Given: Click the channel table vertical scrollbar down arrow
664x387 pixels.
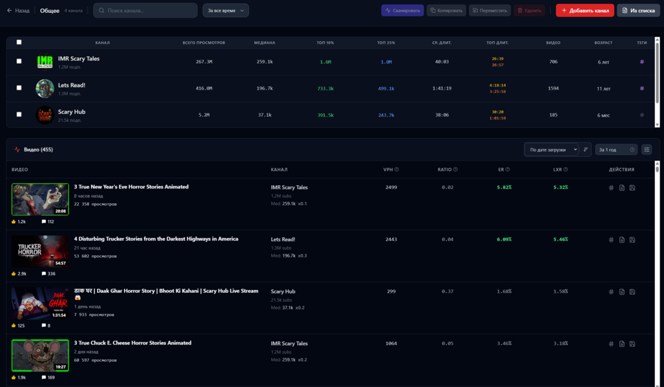Looking at the screenshot, I should click(658, 124).
